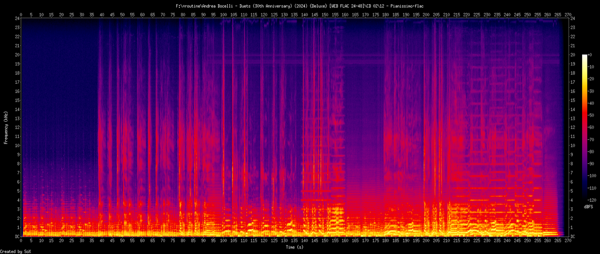Click the "24" tick on the right frequency axis
Screen dimensions: 600x254
[573, 18]
